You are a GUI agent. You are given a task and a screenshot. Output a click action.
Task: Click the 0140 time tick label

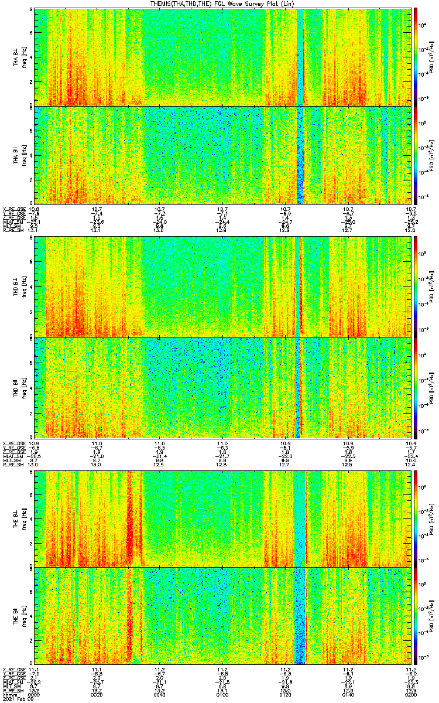coord(348,694)
